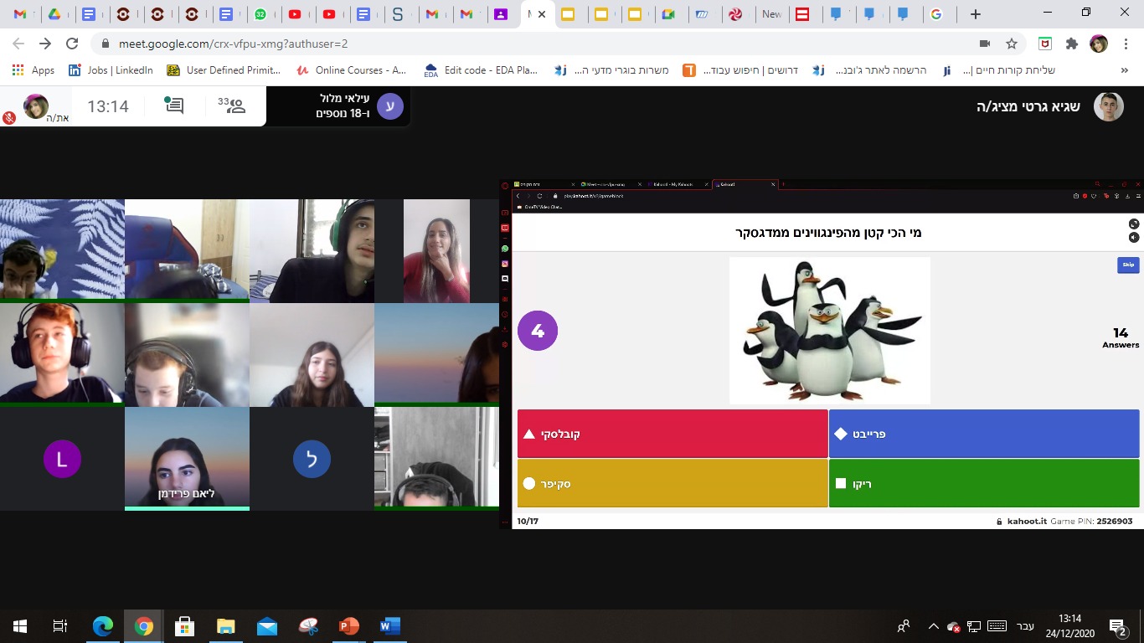This screenshot has width=1144, height=643.
Task: Select the blue ל avatar tile
Action: coord(312,458)
